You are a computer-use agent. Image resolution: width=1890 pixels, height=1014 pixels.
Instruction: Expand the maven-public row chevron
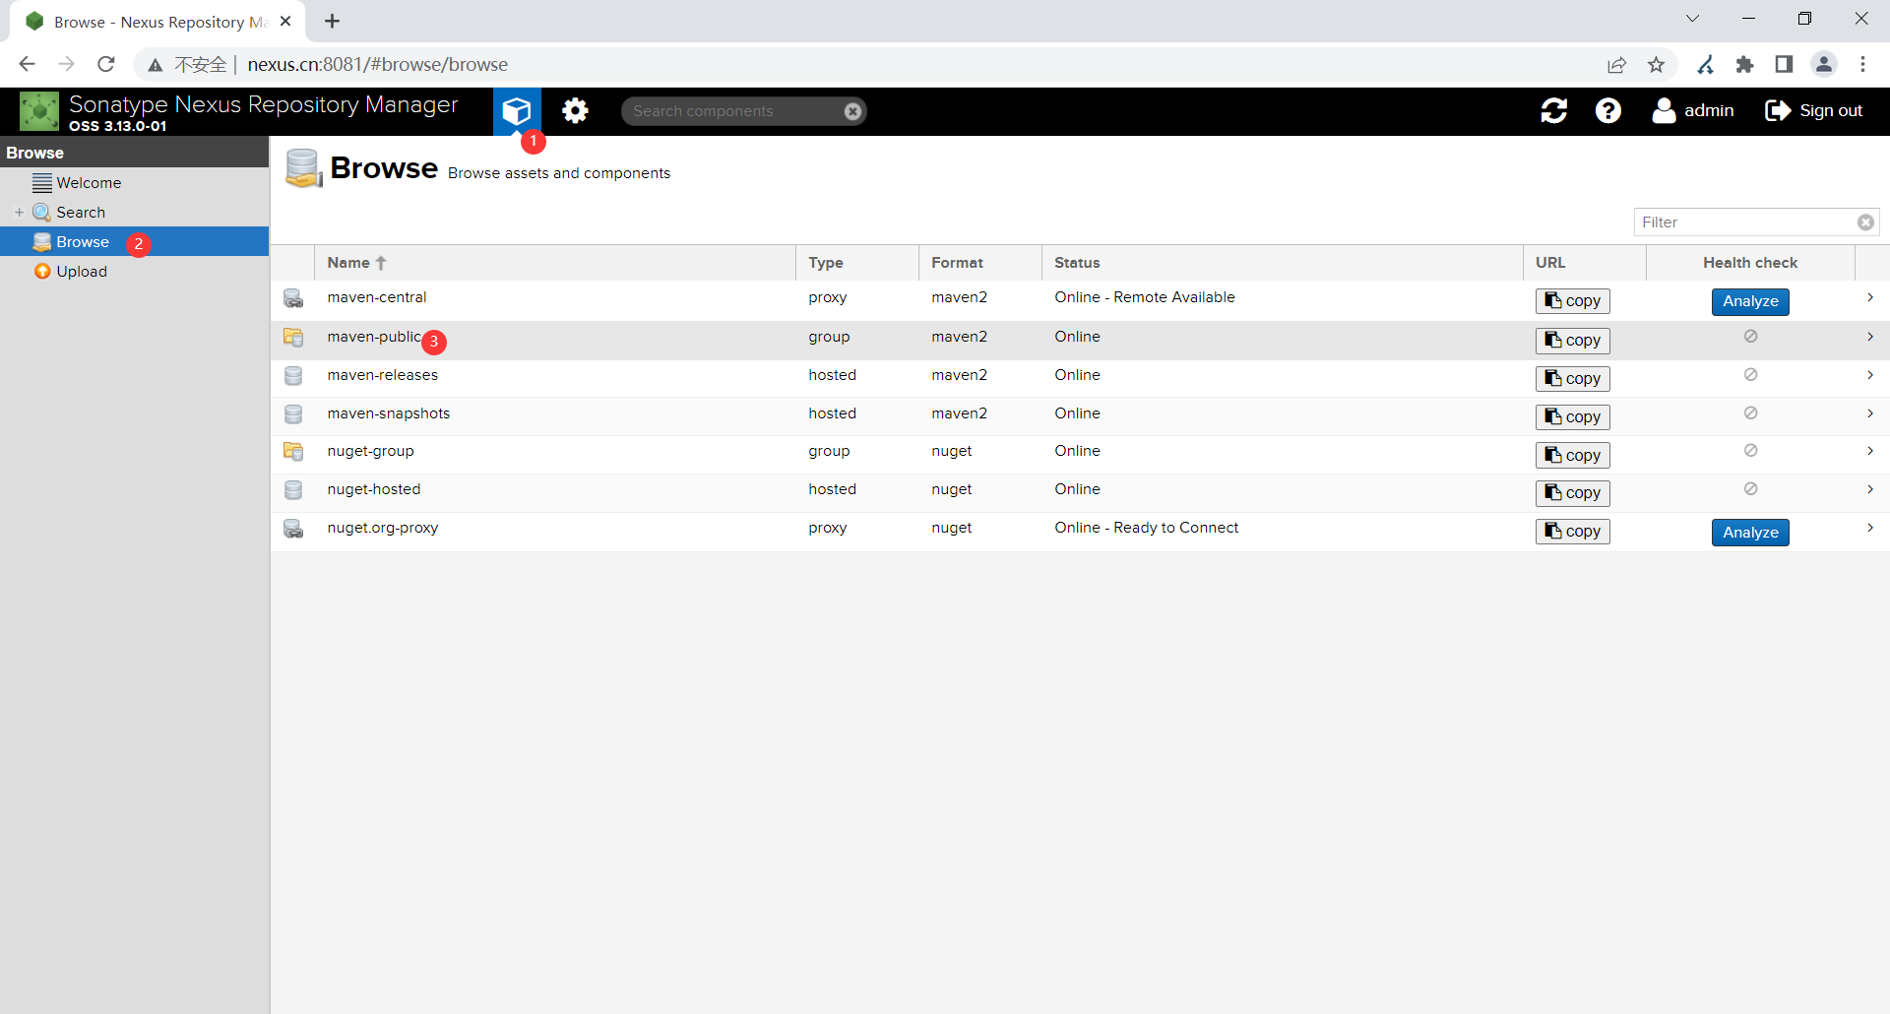[1870, 337]
